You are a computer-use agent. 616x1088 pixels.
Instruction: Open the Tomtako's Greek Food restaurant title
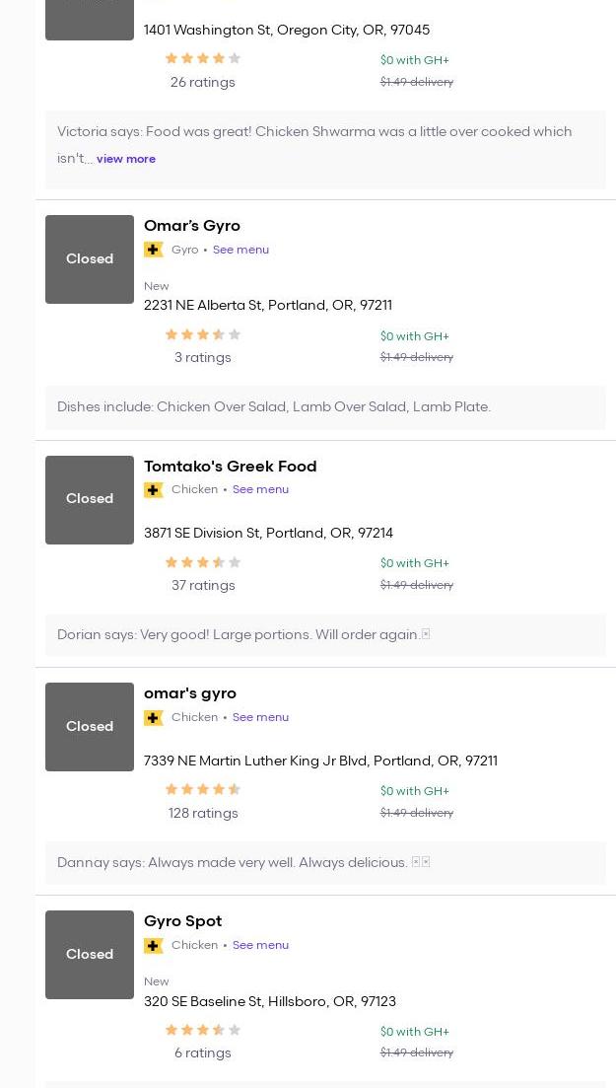(x=230, y=467)
